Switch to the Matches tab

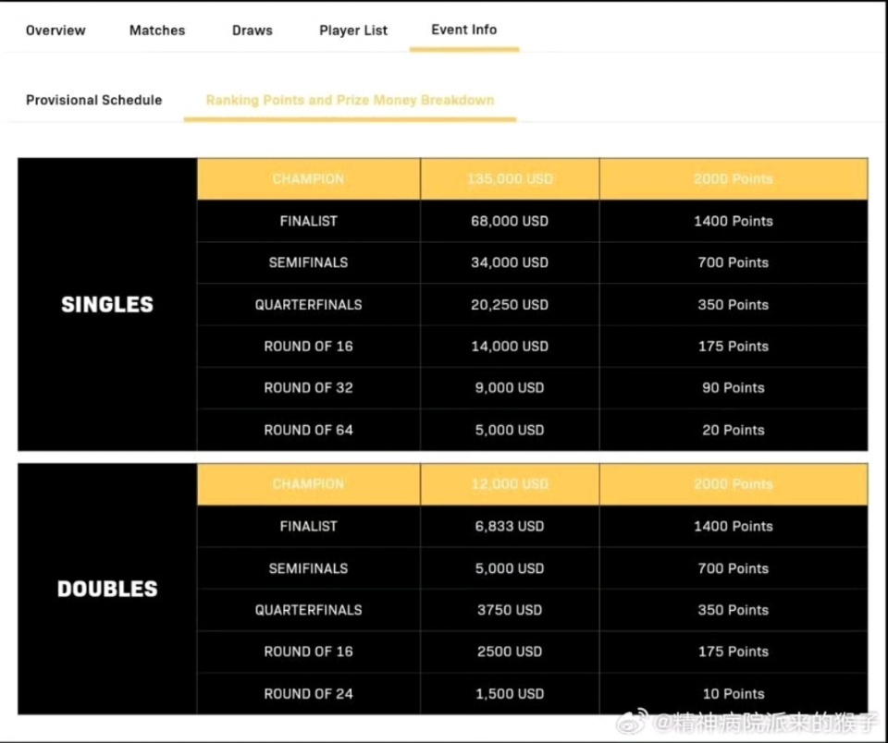[157, 30]
